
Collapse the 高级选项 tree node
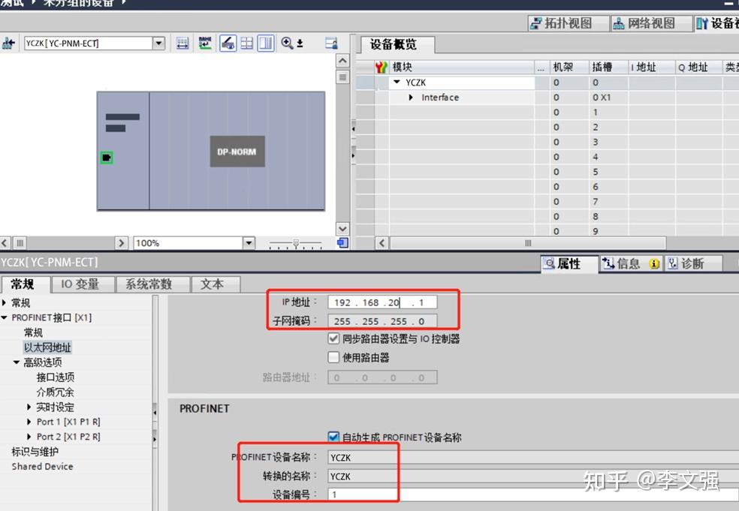point(17,362)
